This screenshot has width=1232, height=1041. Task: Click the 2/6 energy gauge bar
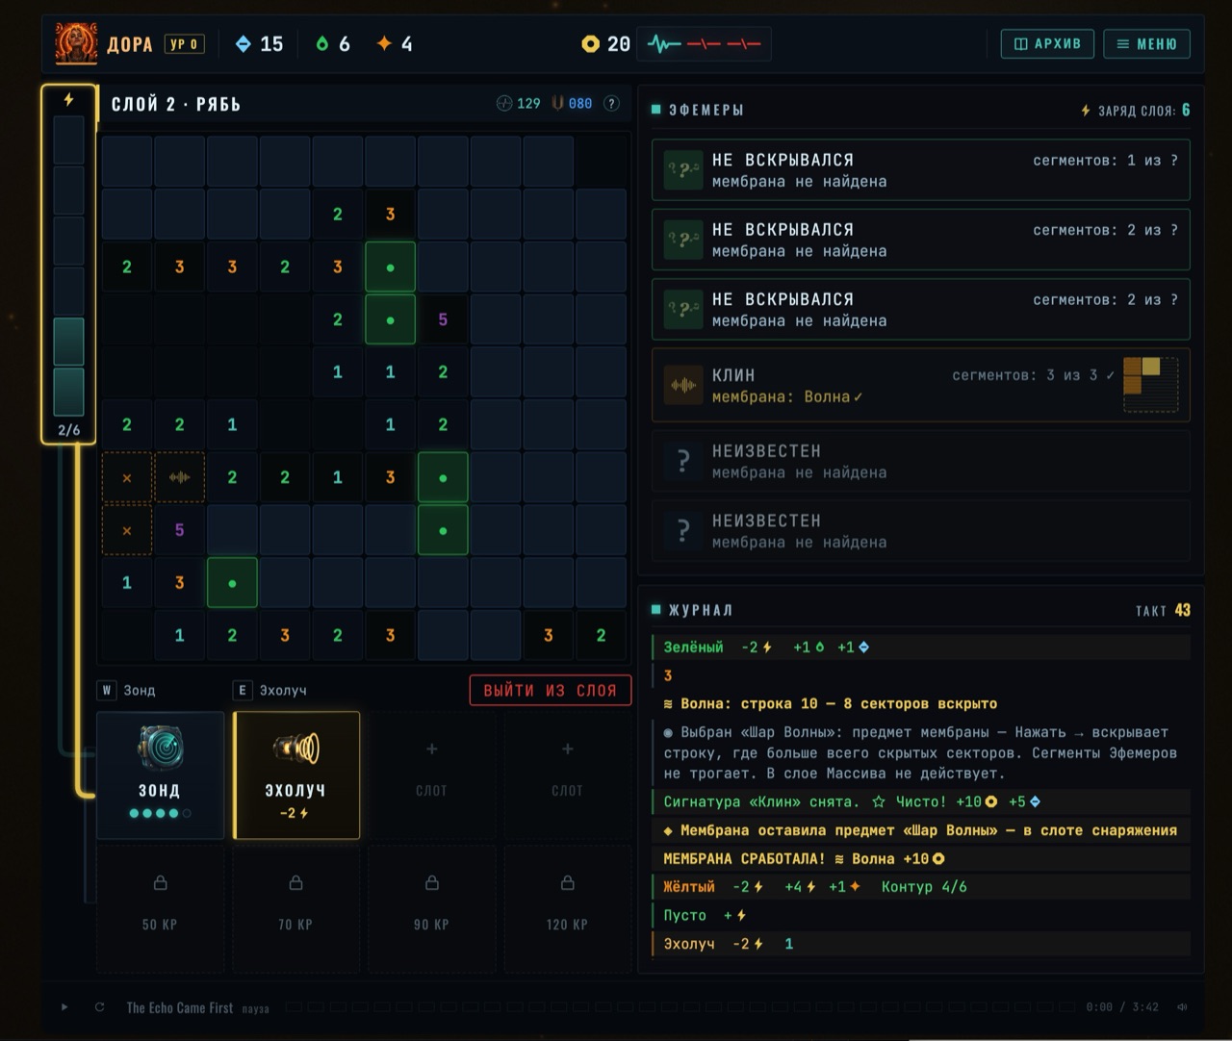68,267
